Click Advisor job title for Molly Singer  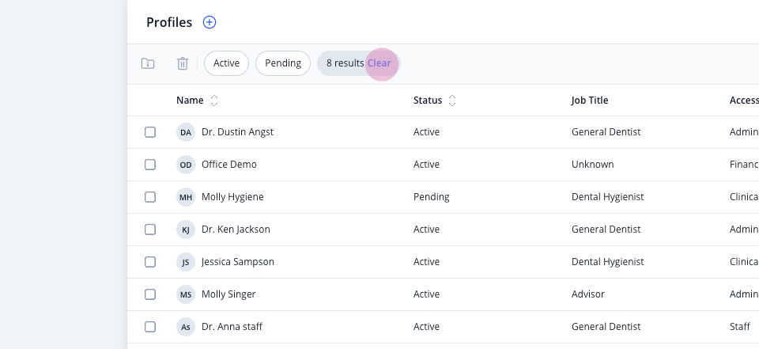[x=588, y=294]
